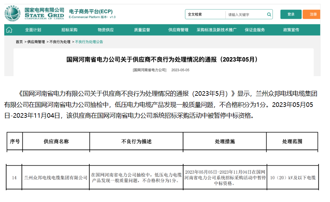The height and width of the screenshot is (202, 330).
Task: Click the 不良行为处理 breadcrumb link
Action: pos(60,42)
